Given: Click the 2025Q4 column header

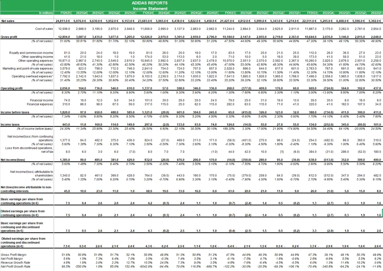Looking at the screenshot, I should click(81, 13).
